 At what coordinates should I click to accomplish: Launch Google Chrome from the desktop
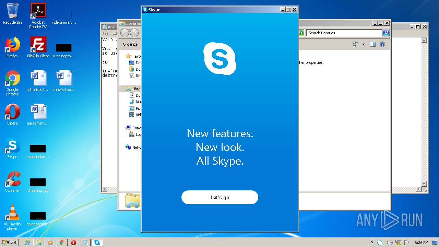pyautogui.click(x=12, y=83)
